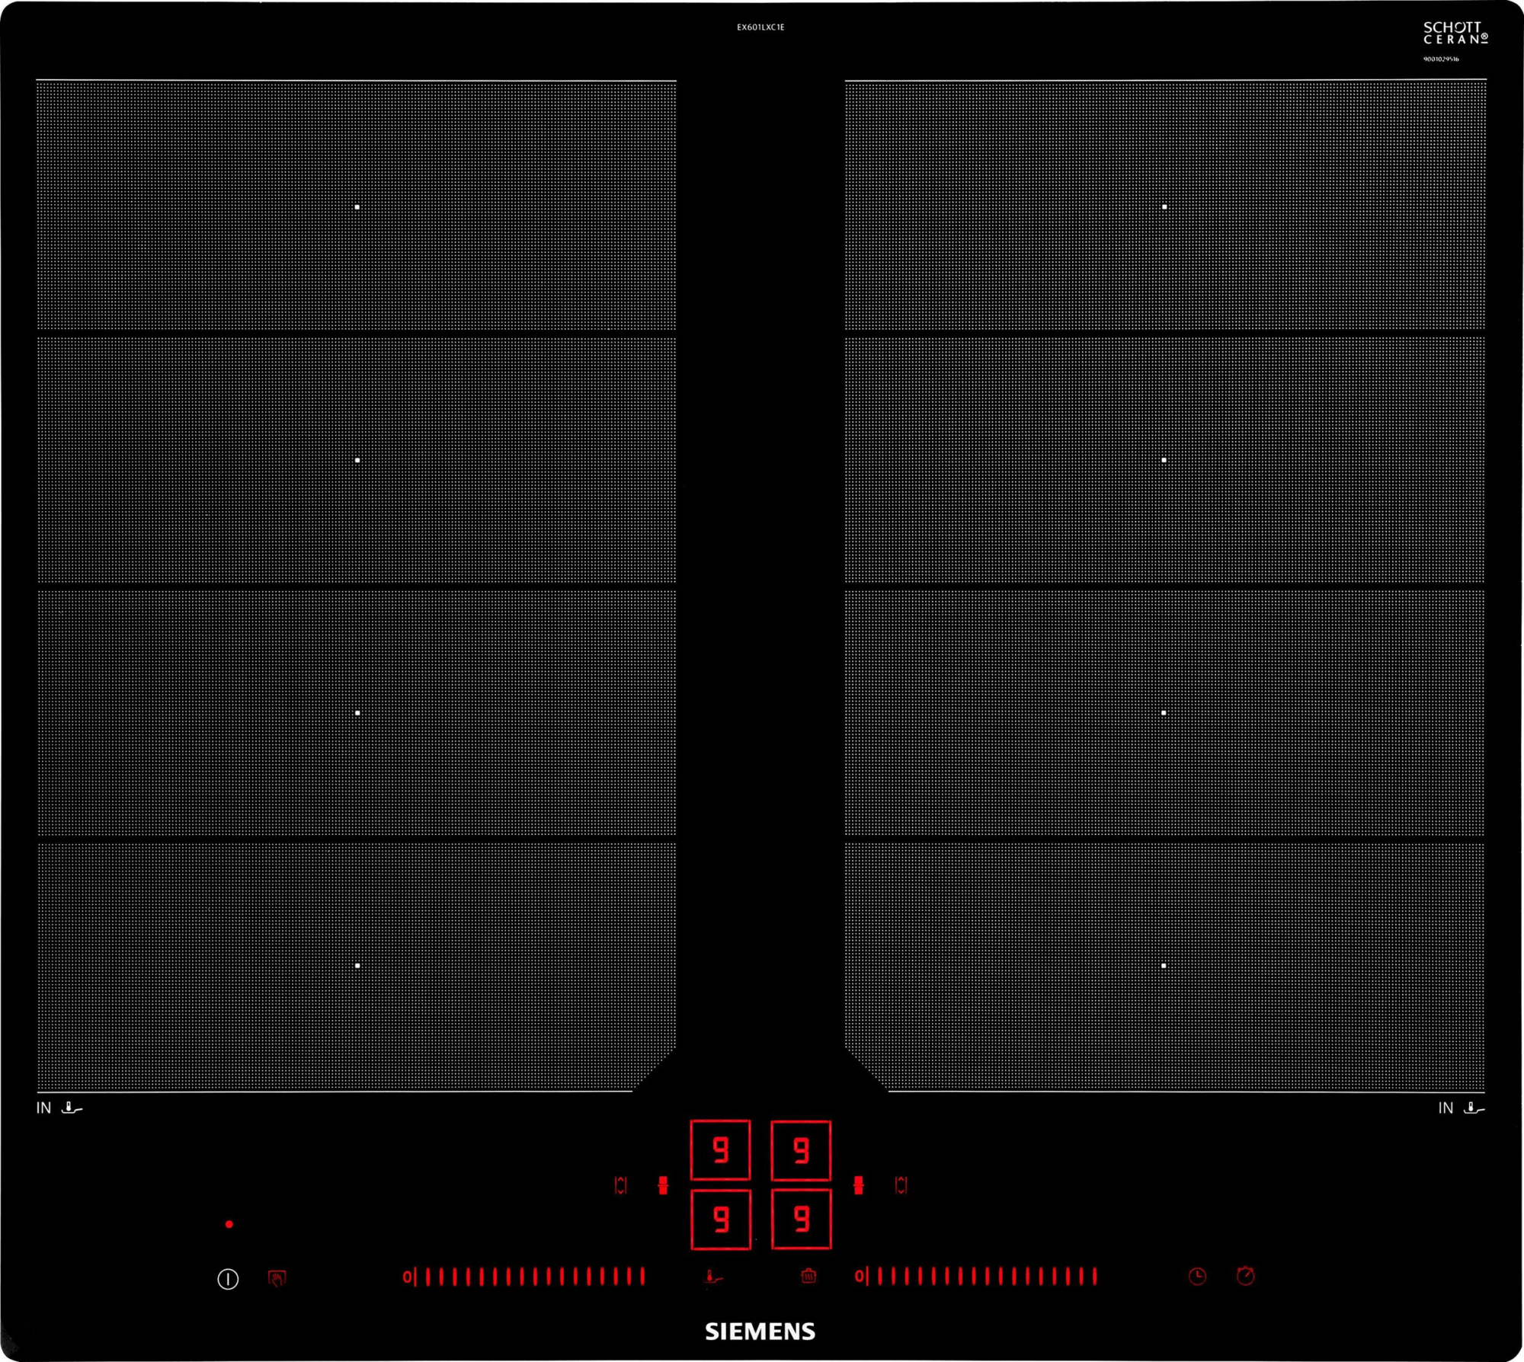
Task: Select the bottom-right zone display showing 9
Action: (x=801, y=1220)
